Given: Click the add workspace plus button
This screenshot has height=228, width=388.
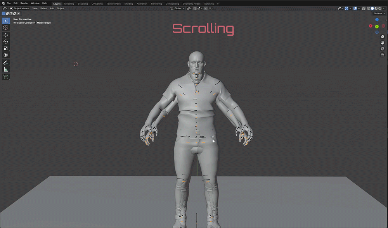Looking at the screenshot, I should click(218, 3).
